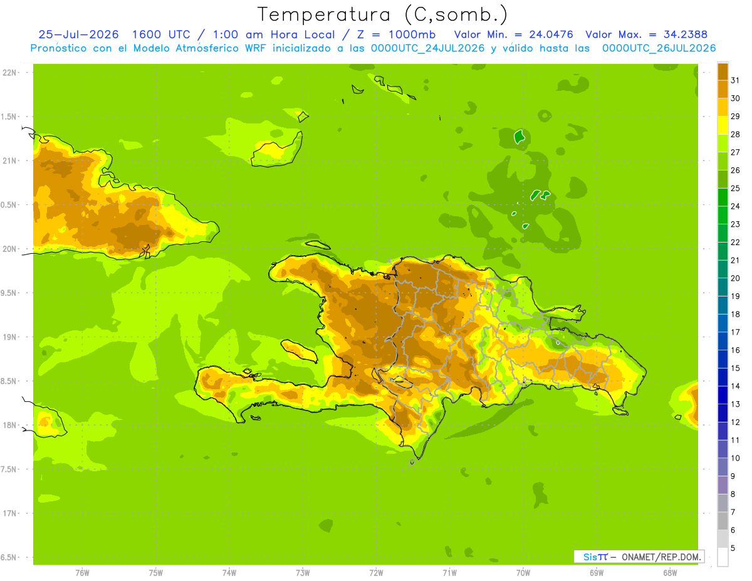Screen dimensions: 752x581
Task: Click the '68W' longitude axis label
Action: click(x=670, y=572)
